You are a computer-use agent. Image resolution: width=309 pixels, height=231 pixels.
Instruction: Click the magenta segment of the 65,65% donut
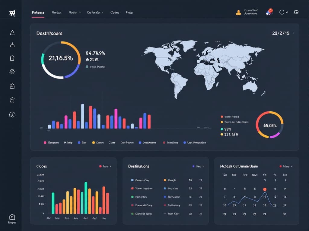click(275, 136)
